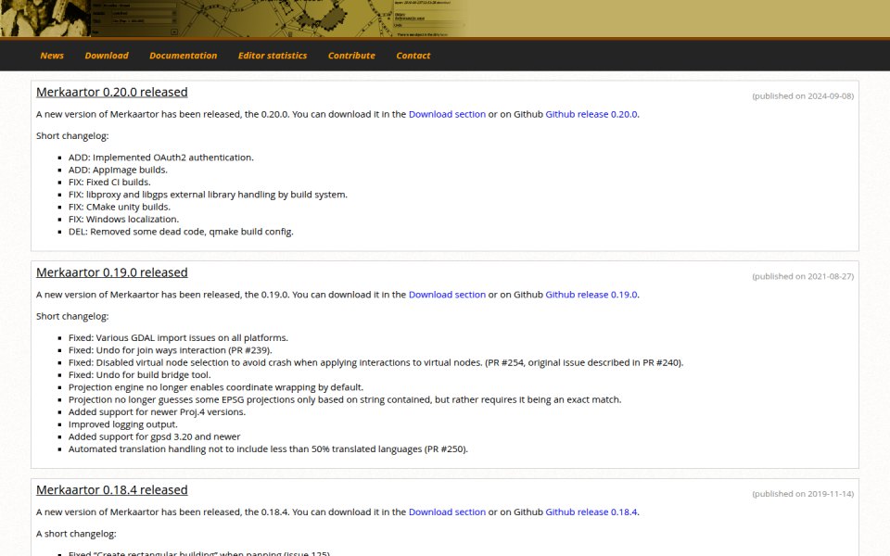Click 'Added support for newer Proj.4 versions.' line
The image size is (890, 556).
(x=158, y=411)
